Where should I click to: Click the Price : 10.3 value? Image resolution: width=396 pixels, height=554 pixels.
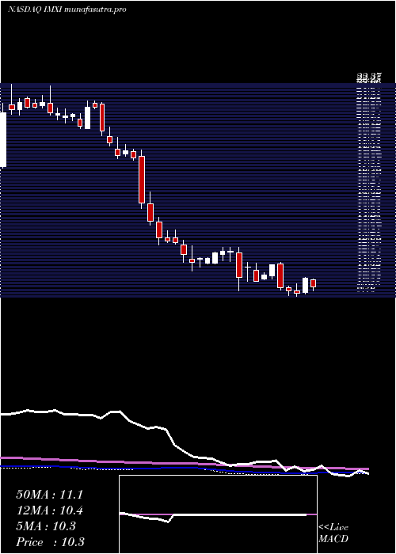click(x=50, y=542)
